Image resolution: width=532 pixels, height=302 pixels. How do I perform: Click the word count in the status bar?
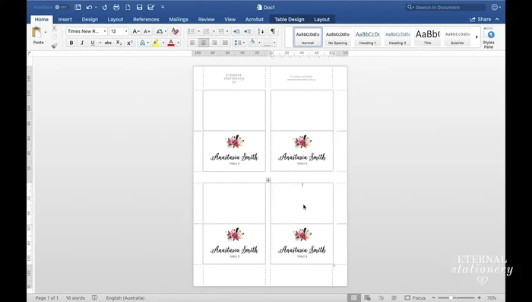pos(75,298)
